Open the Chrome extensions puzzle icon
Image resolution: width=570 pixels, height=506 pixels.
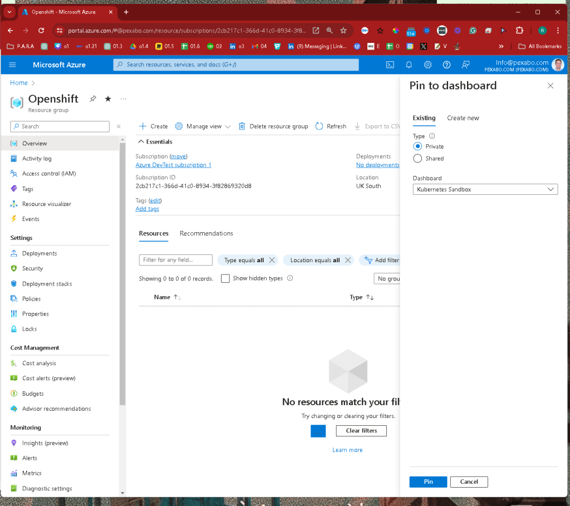pyautogui.click(x=519, y=31)
